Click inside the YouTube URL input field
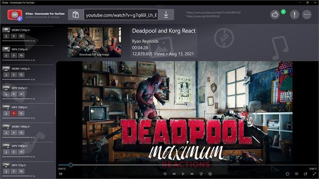319x179 pixels. pos(121,15)
